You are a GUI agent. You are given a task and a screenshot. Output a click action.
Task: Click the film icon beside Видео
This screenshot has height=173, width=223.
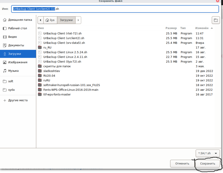point(5,37)
